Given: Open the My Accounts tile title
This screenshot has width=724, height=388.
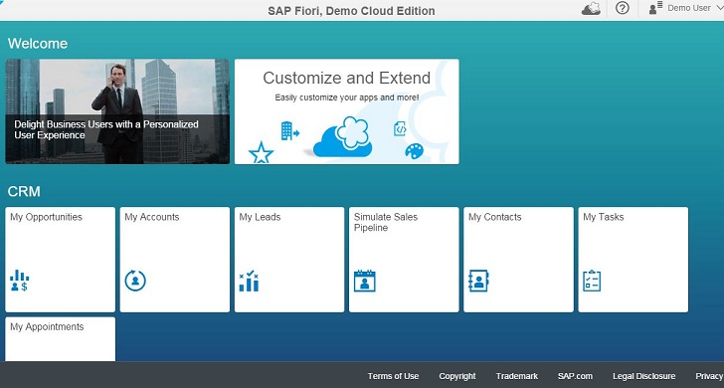Looking at the screenshot, I should pos(152,217).
